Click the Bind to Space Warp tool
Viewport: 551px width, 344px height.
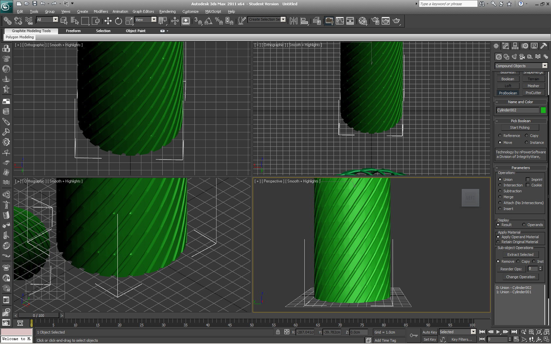[x=29, y=21]
